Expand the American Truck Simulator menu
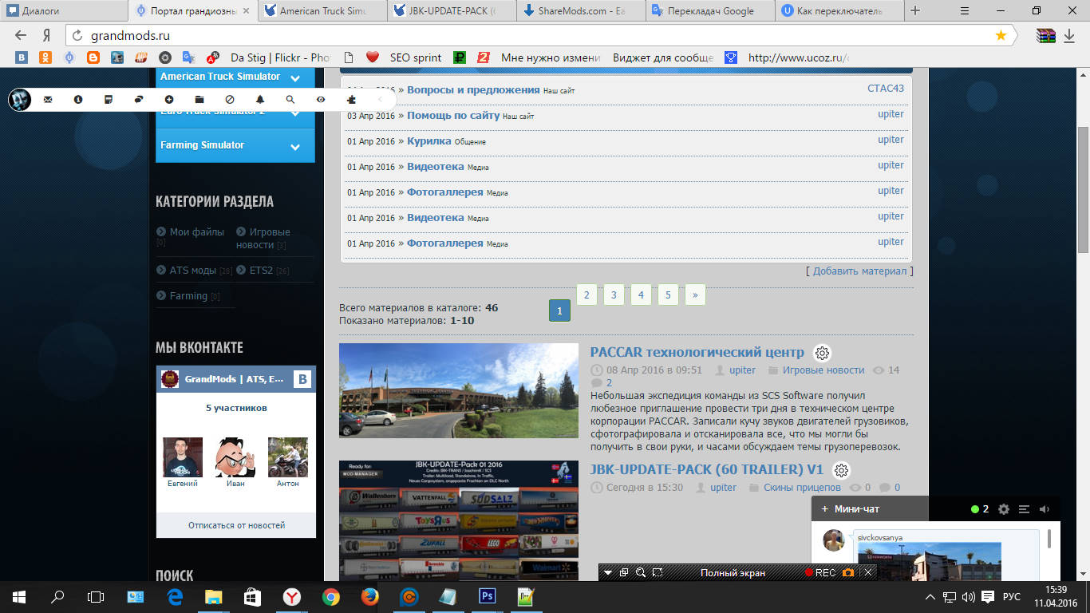1090x613 pixels. tap(295, 78)
